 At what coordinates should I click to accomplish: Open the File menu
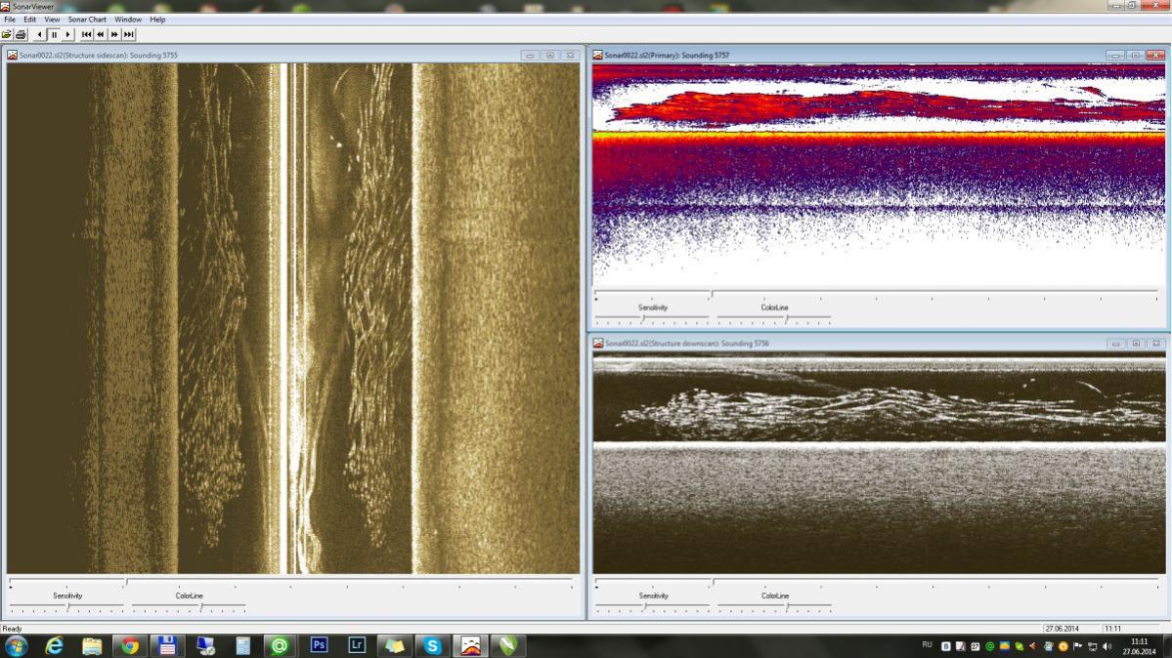pos(10,20)
